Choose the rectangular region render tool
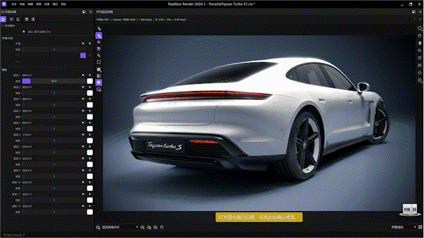This screenshot has width=424, height=238. click(99, 62)
